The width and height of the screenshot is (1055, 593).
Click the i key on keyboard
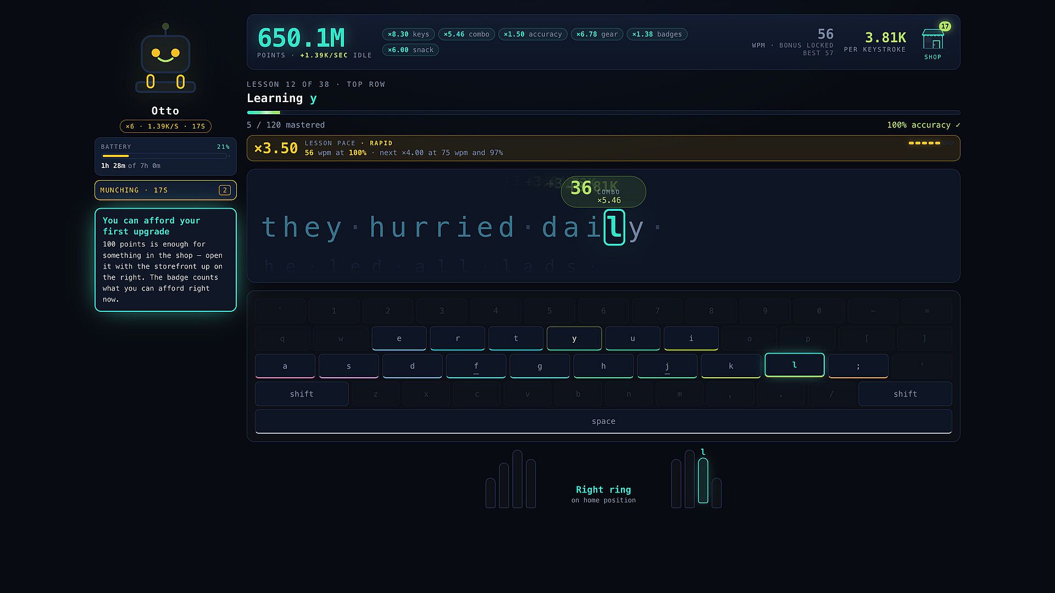[691, 338]
